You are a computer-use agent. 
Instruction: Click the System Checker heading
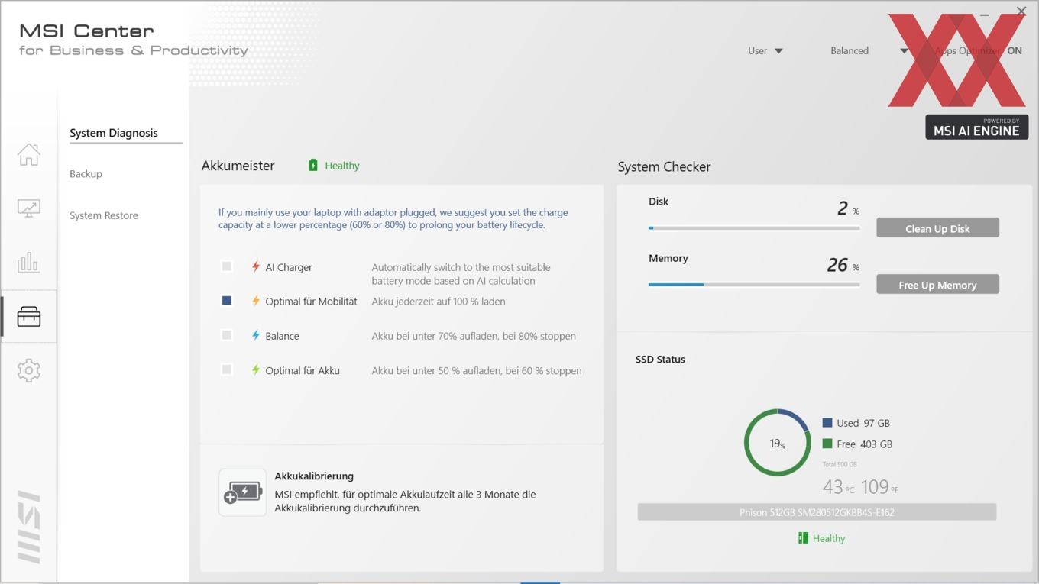click(664, 166)
